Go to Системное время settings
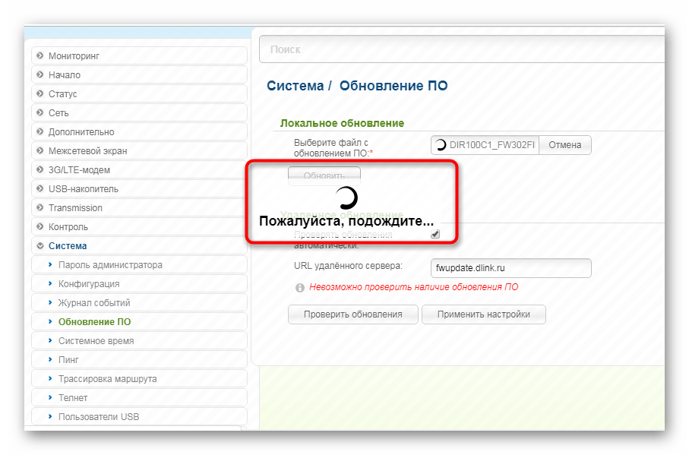 pyautogui.click(x=96, y=341)
